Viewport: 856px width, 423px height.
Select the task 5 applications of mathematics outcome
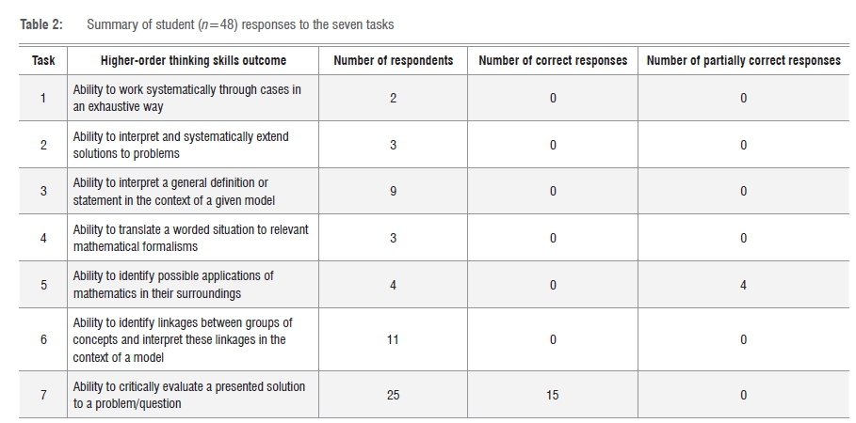pyautogui.click(x=173, y=285)
